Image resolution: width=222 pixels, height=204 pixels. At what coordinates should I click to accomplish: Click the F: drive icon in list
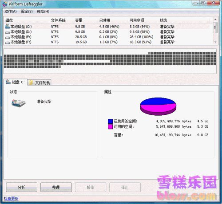point(8,43)
